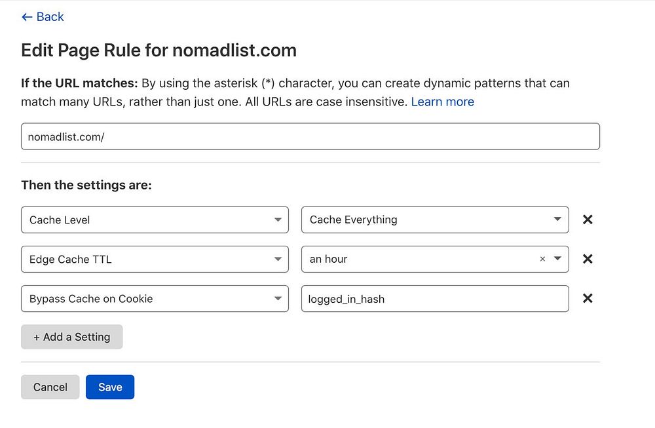Focus the nomadlist.com/ URL pattern field
This screenshot has width=655, height=428.
click(x=310, y=136)
